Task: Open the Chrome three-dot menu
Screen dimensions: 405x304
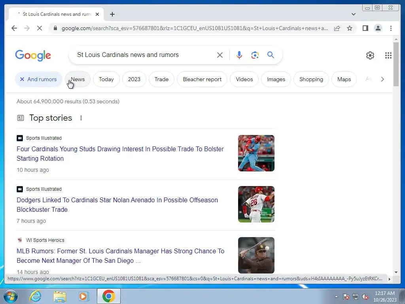Action: (x=391, y=28)
